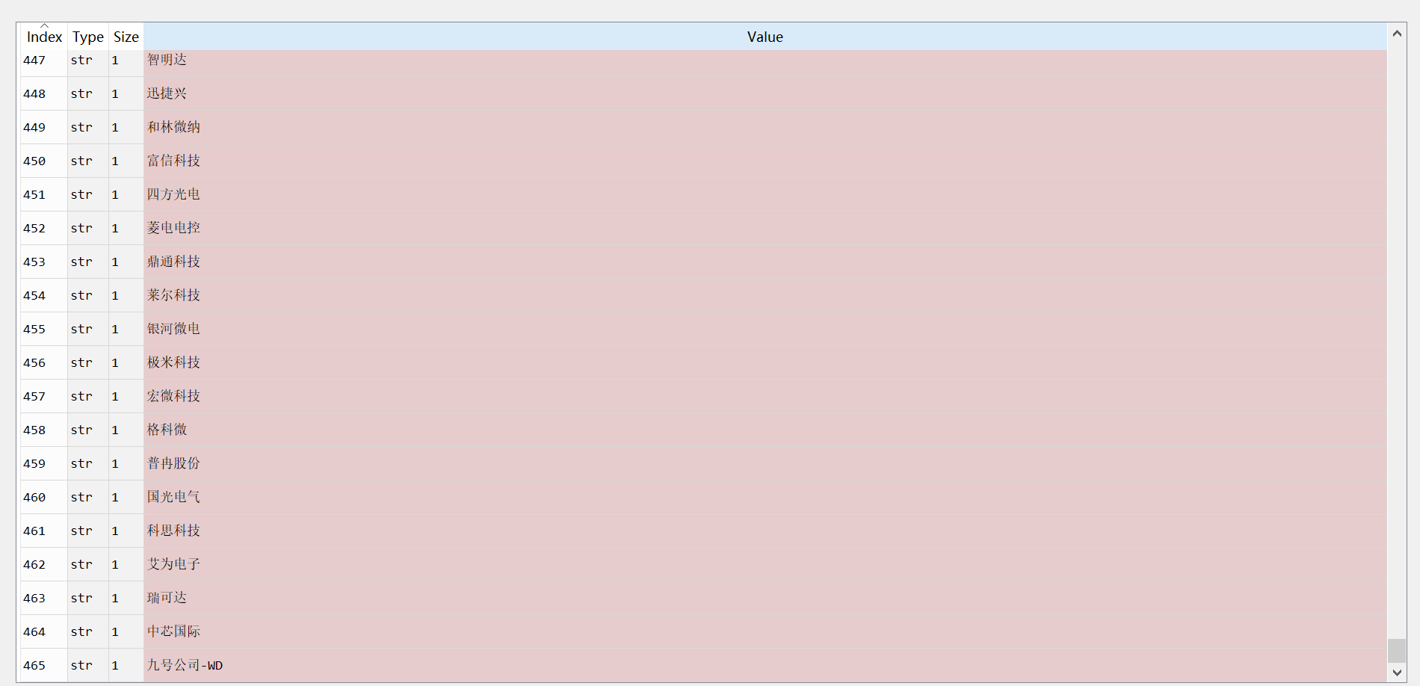Click the str type cell in row 452
The height and width of the screenshot is (686, 1420).
88,228
